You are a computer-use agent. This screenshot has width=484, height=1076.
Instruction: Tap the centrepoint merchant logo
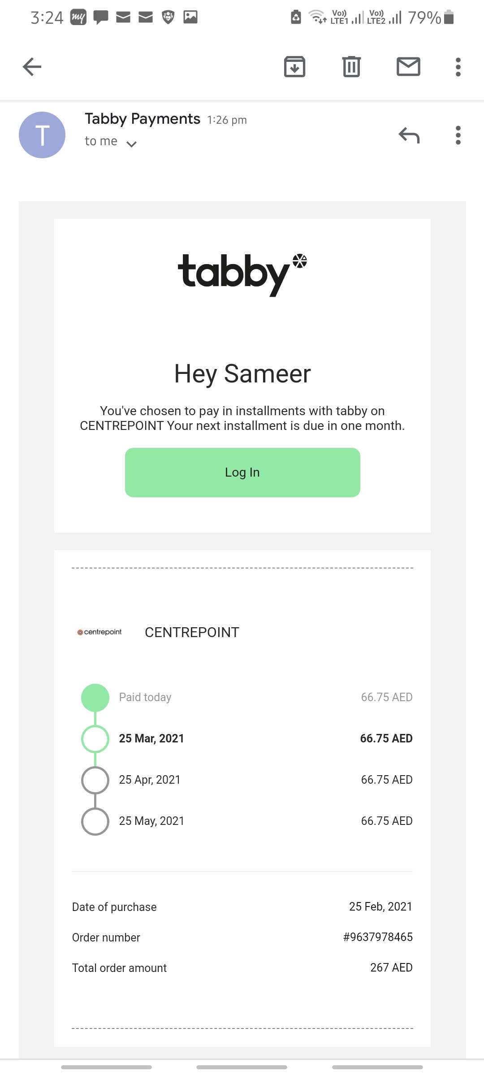(99, 632)
